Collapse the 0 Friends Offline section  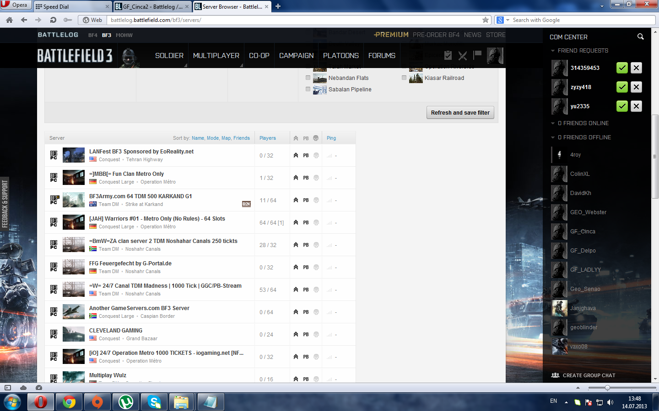click(553, 137)
